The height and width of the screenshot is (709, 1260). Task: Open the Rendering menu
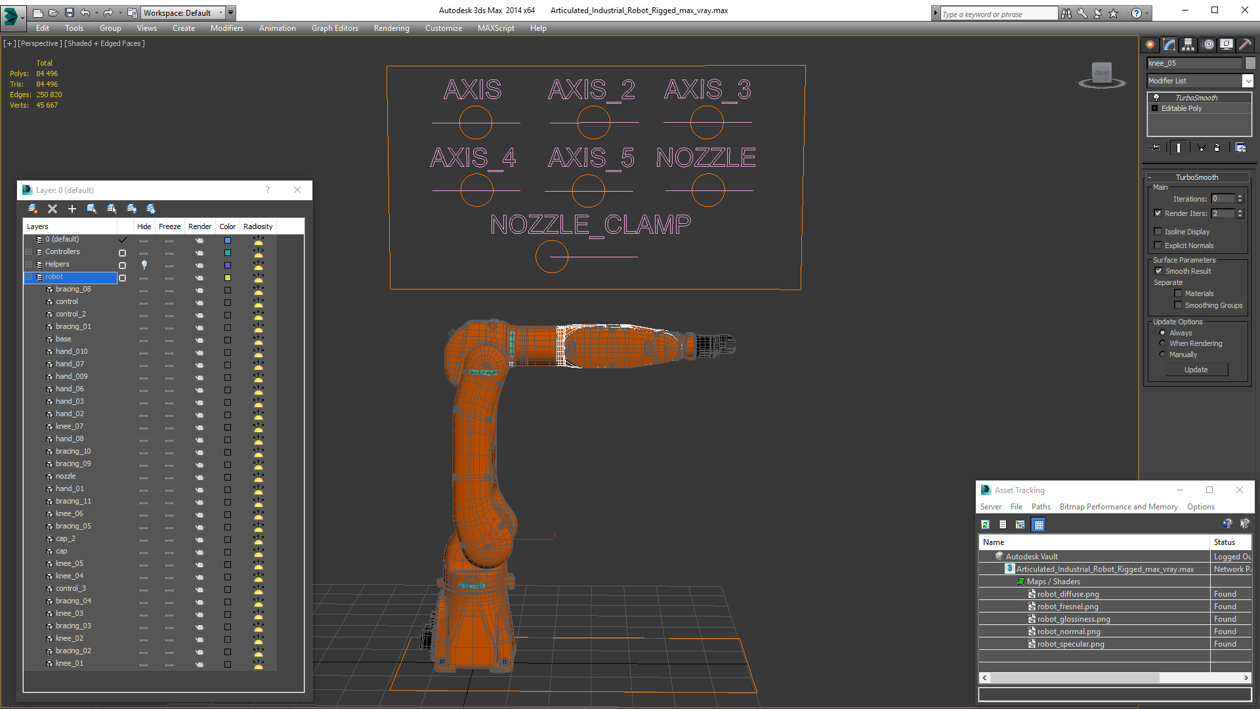pyautogui.click(x=392, y=28)
